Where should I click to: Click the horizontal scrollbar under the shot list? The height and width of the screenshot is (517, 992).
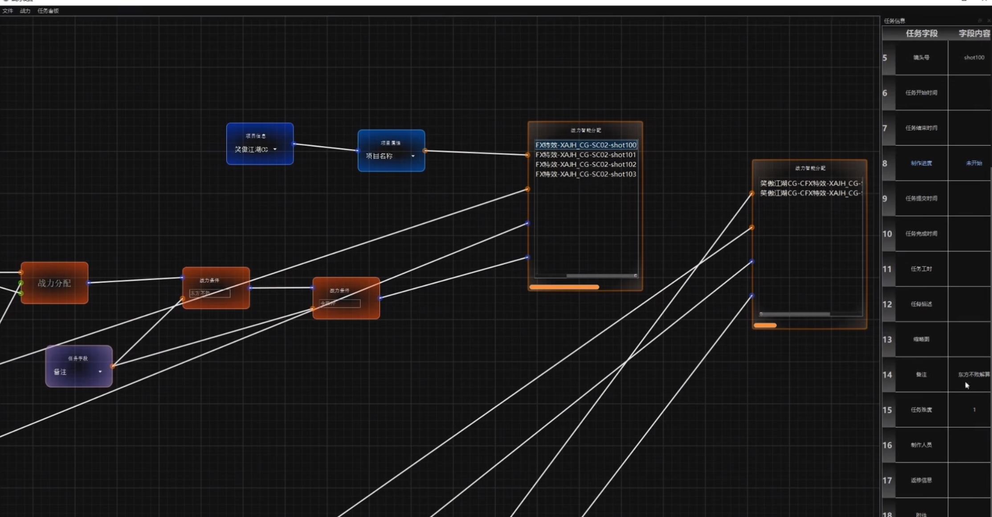(601, 275)
